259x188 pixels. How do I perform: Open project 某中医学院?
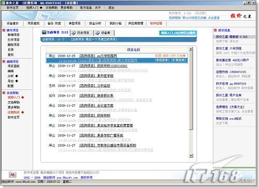coord(96,76)
